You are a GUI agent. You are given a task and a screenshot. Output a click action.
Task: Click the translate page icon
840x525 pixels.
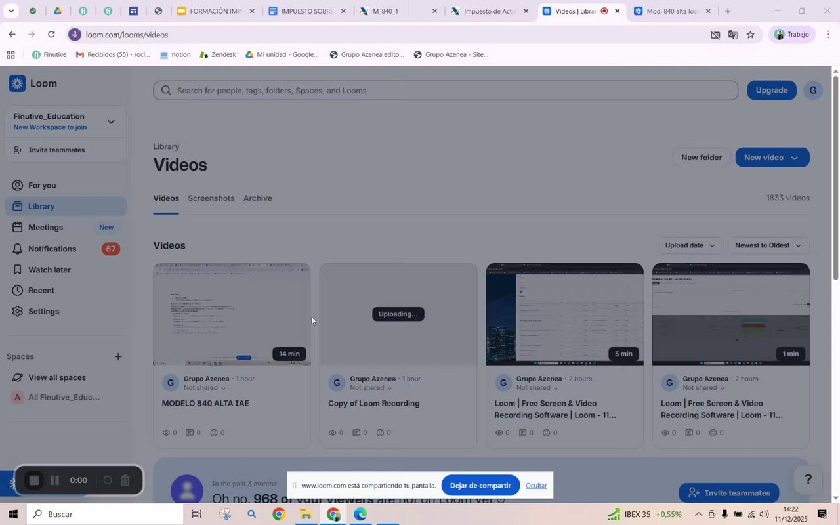click(733, 35)
